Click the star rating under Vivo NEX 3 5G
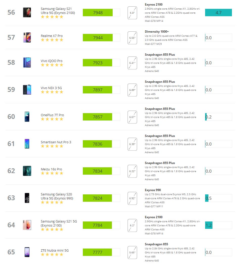 click(52, 92)
